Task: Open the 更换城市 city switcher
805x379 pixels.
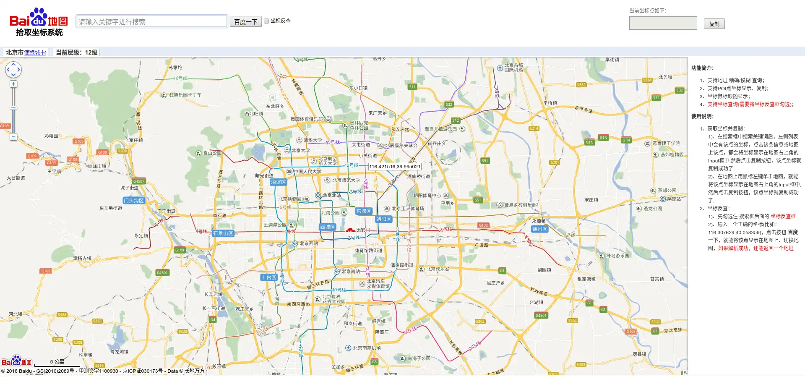Action: click(35, 53)
